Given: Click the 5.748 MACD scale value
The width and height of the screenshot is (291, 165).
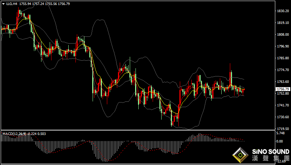Looking at the screenshot, I should 280,133.
